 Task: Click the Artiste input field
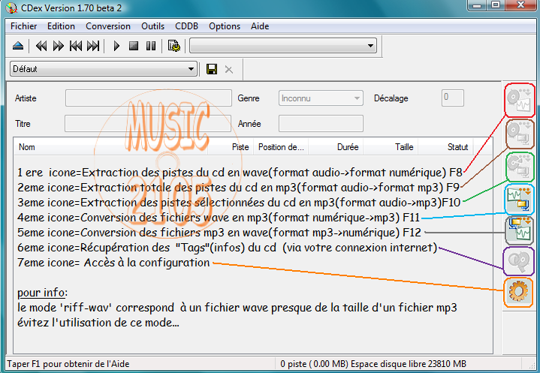click(x=149, y=98)
